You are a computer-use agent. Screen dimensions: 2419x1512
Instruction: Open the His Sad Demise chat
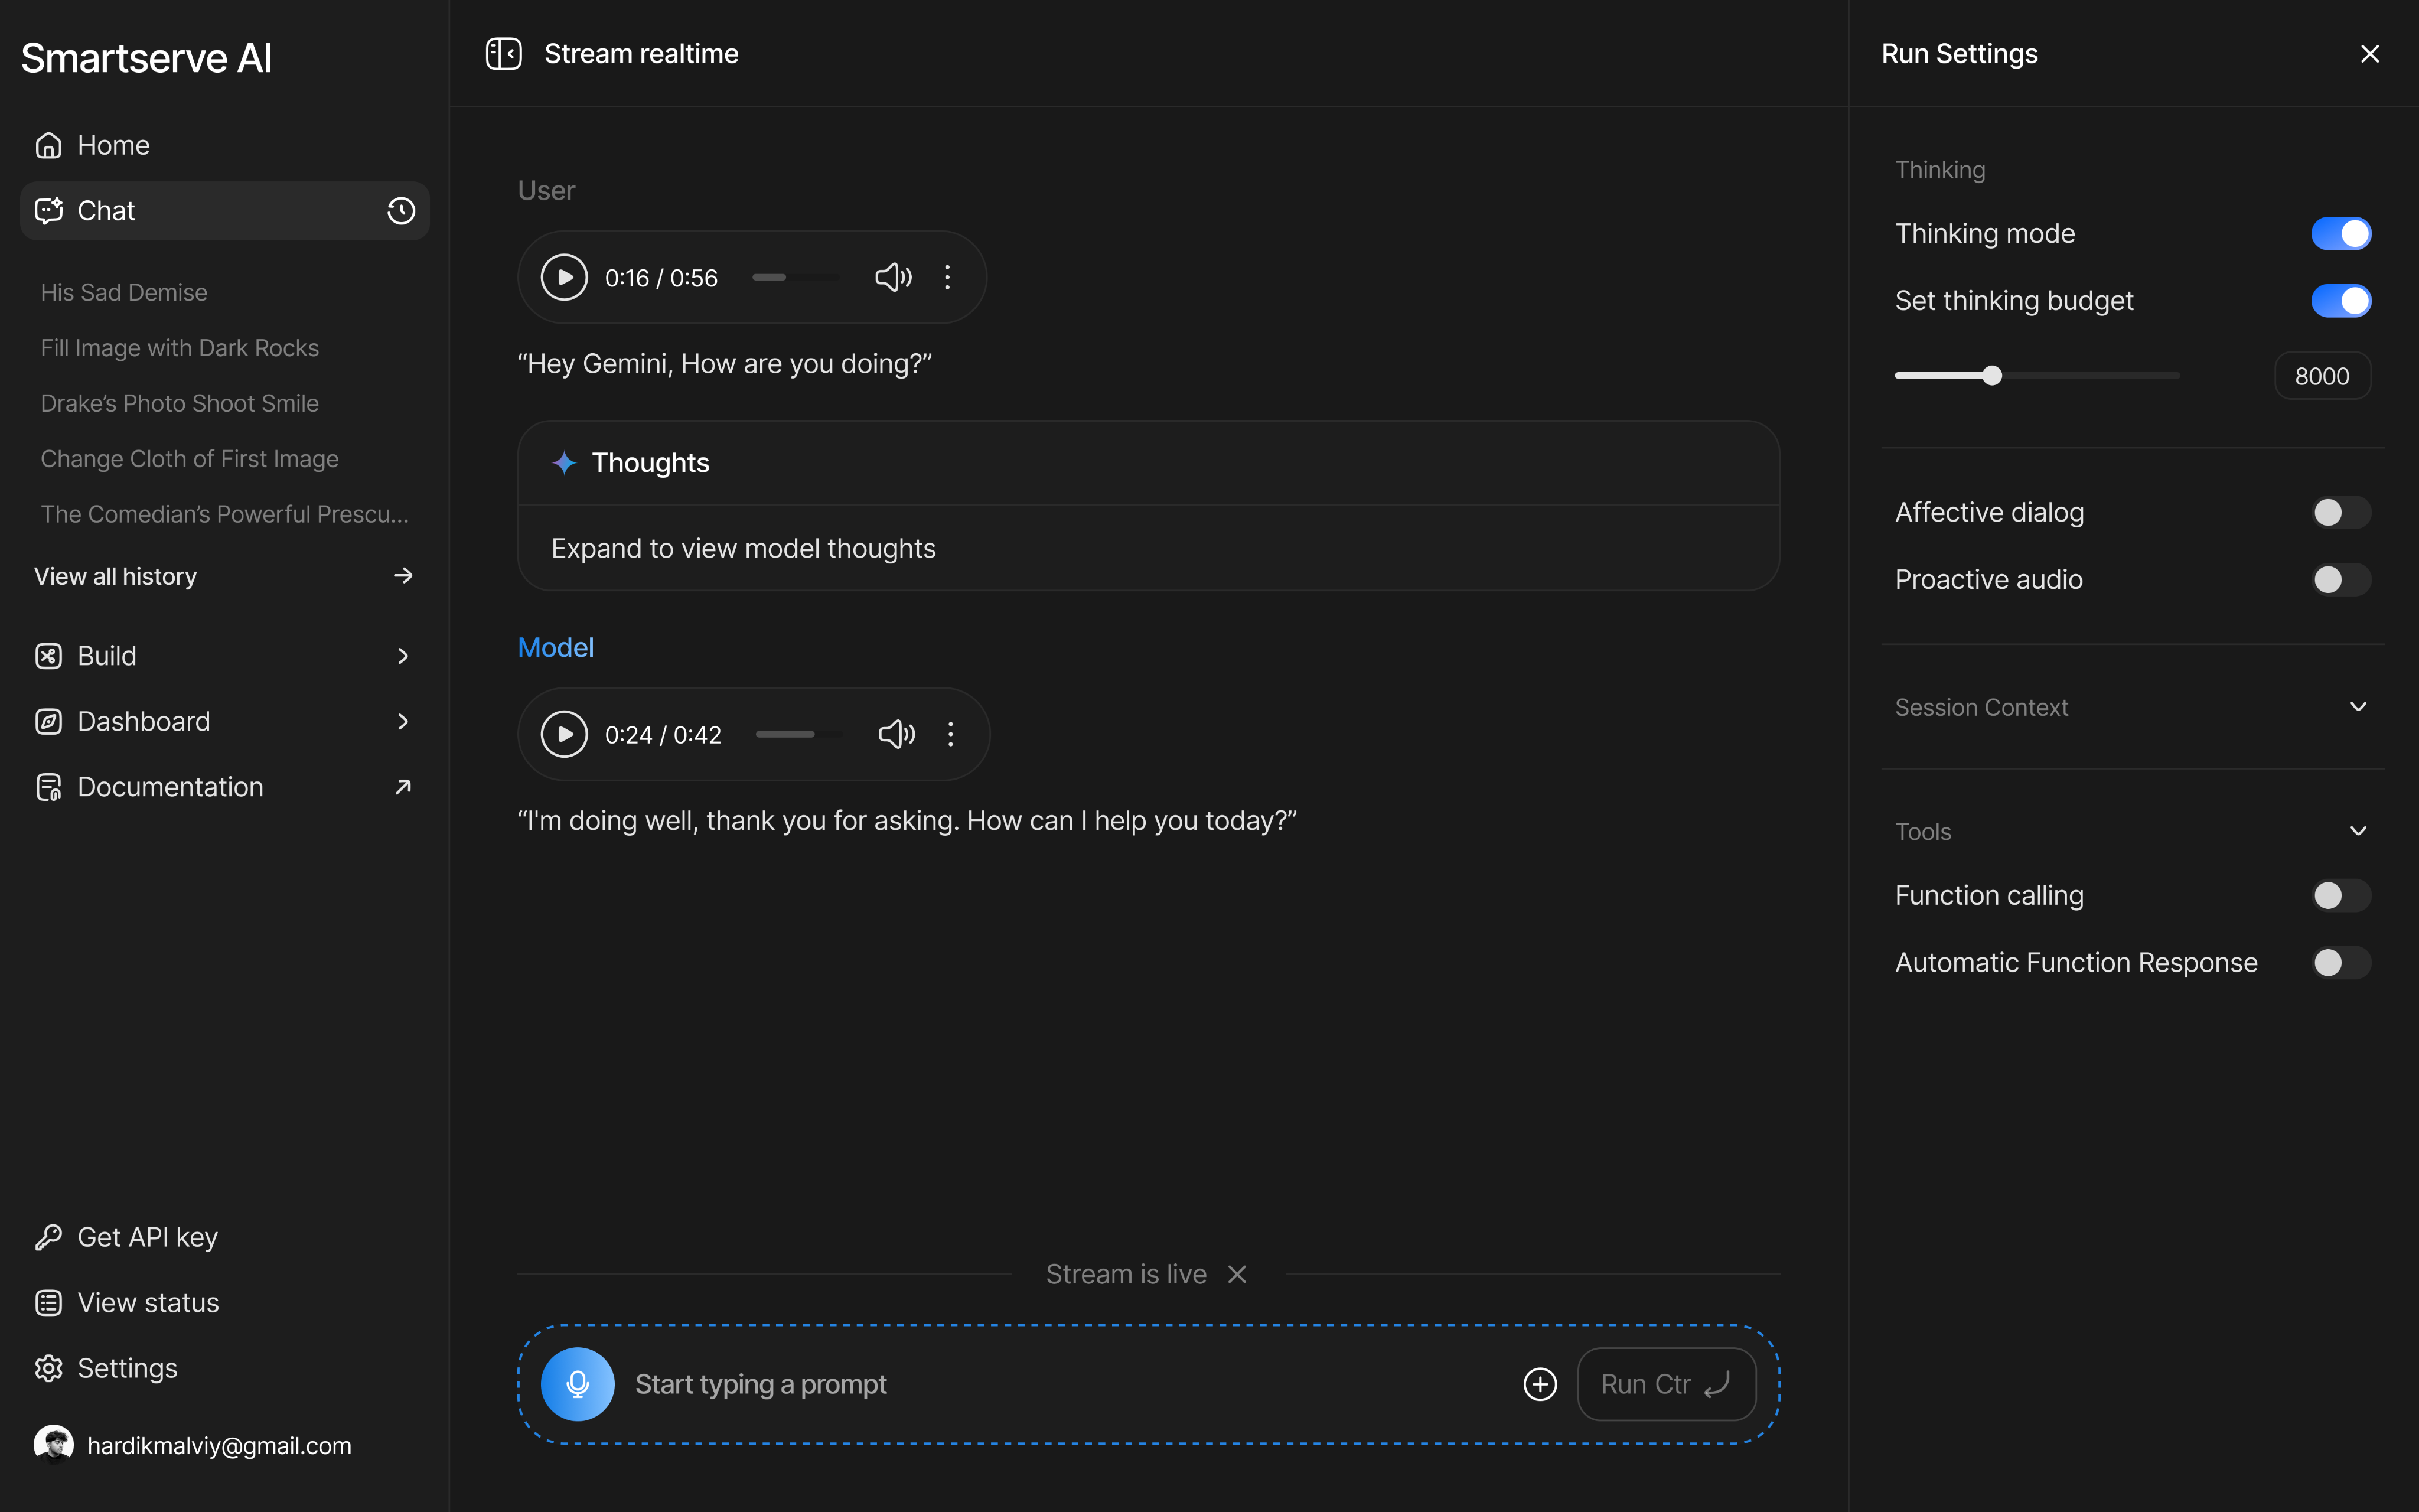coord(124,292)
